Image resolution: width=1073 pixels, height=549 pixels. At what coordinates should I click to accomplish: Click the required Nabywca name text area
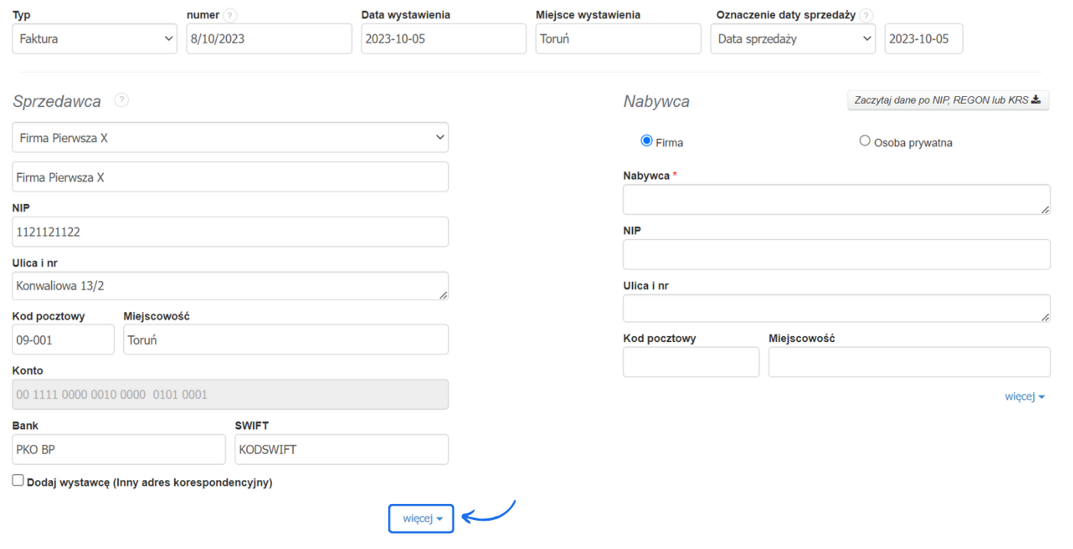point(836,199)
